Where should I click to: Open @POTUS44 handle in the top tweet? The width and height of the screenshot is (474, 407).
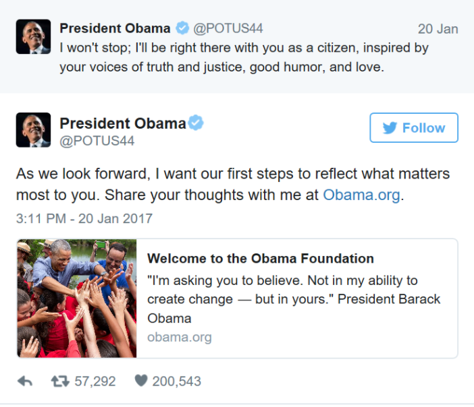(x=228, y=28)
